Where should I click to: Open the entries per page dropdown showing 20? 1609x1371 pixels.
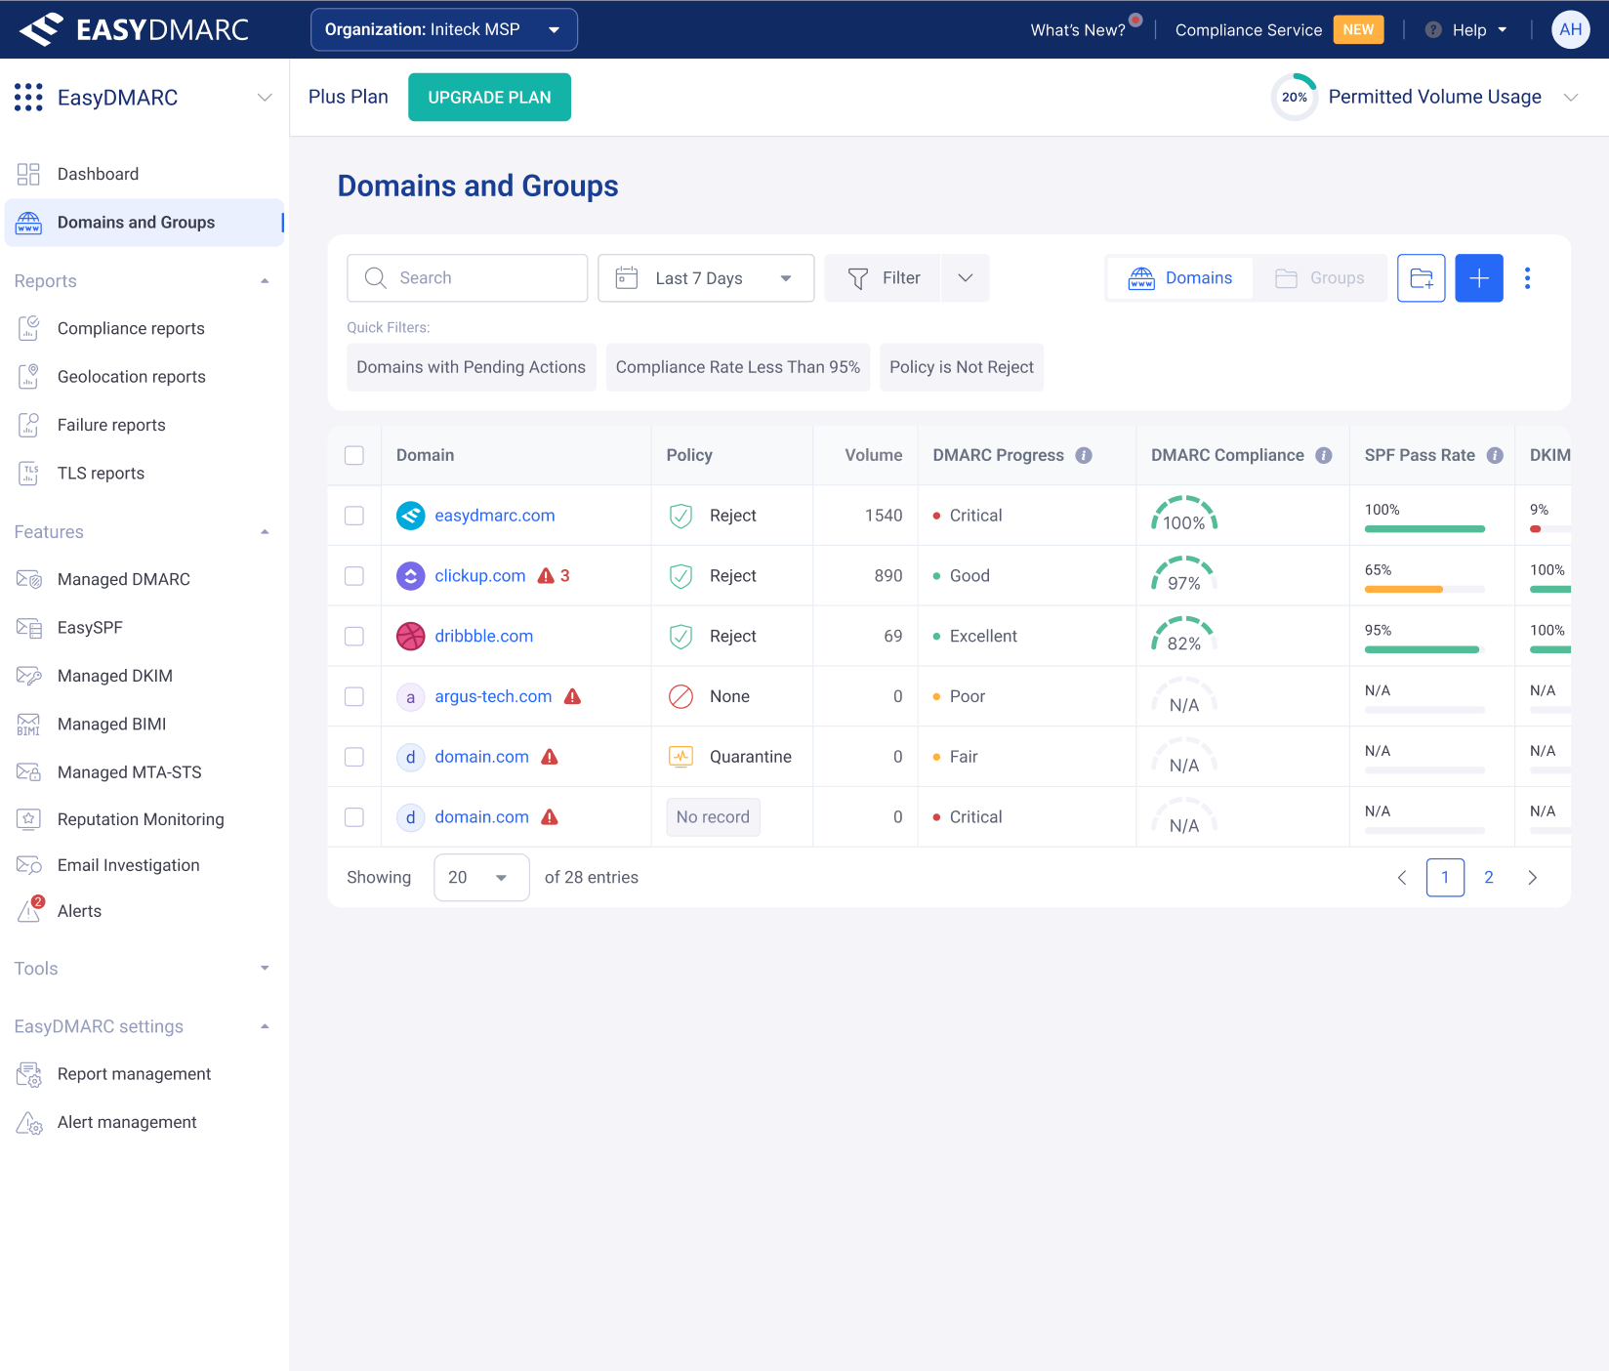[480, 878]
